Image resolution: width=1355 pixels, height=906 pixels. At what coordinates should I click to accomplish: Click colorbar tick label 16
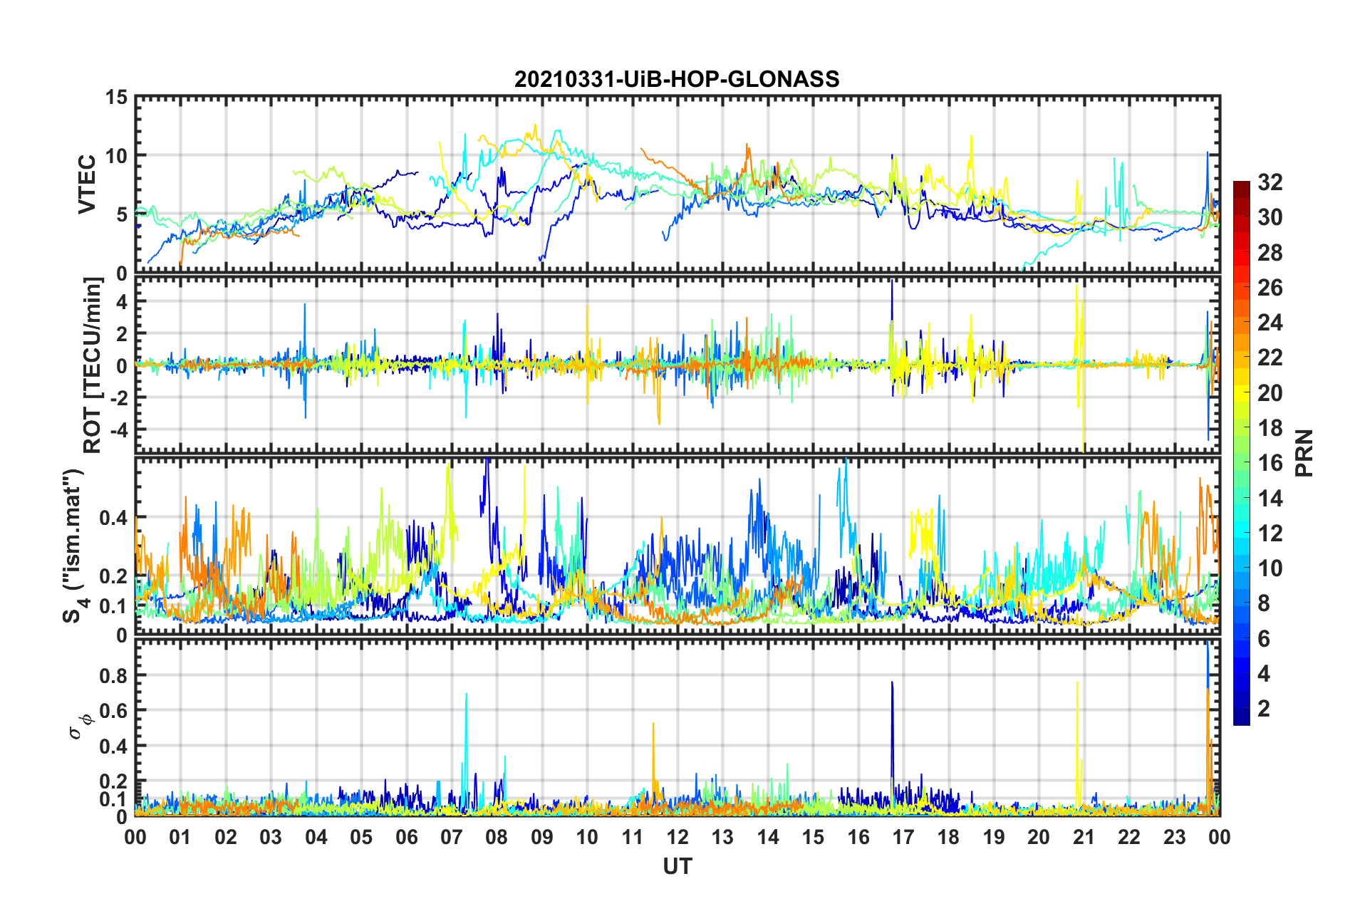(x=1270, y=463)
